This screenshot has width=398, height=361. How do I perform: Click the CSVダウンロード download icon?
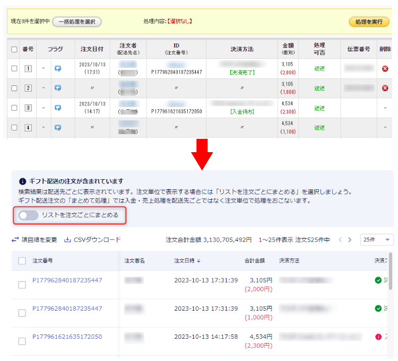[67, 240]
